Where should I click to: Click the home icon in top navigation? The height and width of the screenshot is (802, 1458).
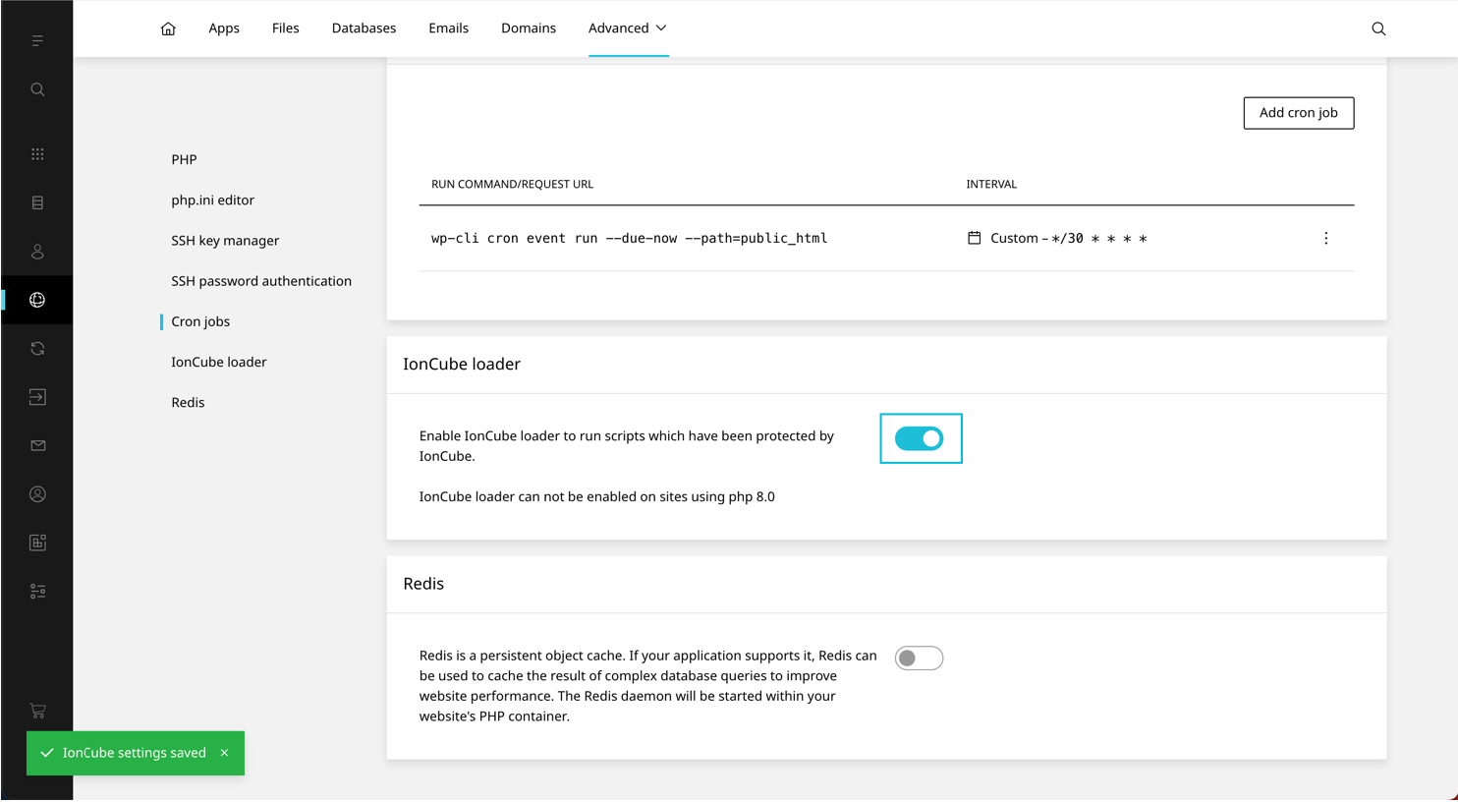168,29
